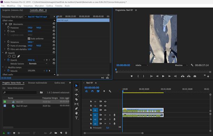Choose the free draw bezier mask pen
213x136 pixels.
tap(19, 56)
